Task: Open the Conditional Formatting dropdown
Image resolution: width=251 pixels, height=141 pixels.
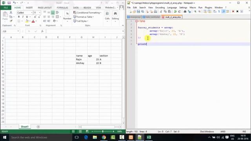Action: tap(87, 13)
